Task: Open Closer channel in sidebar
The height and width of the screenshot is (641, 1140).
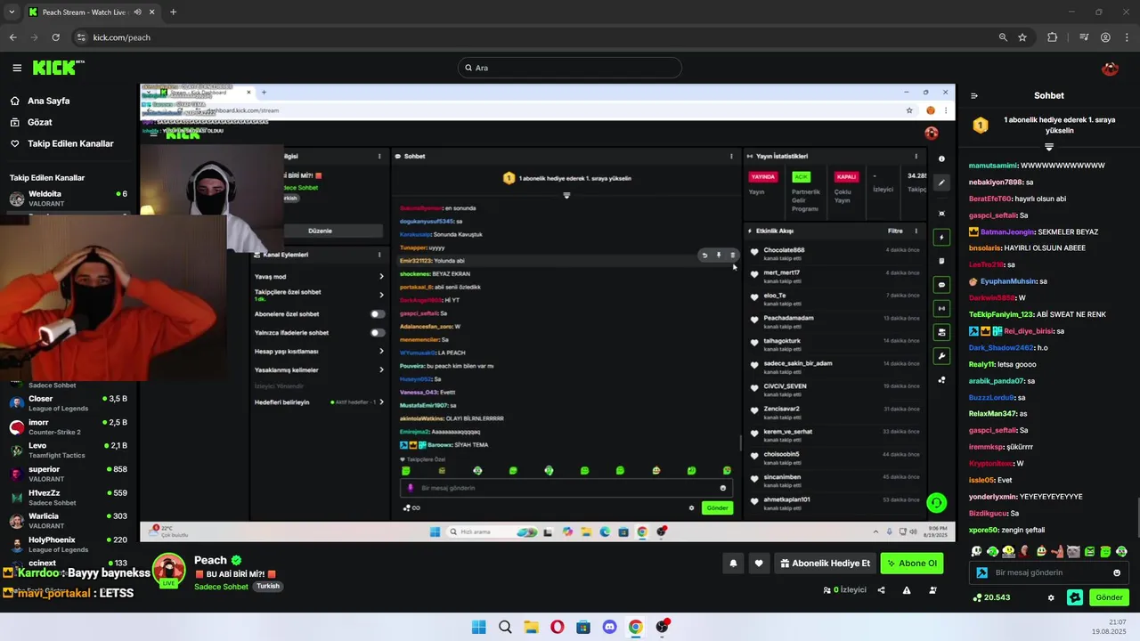Action: pyautogui.click(x=69, y=403)
